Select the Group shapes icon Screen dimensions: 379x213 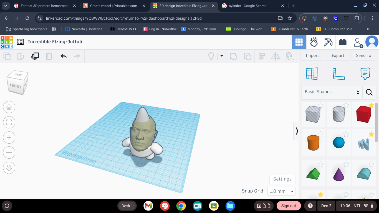click(234, 57)
